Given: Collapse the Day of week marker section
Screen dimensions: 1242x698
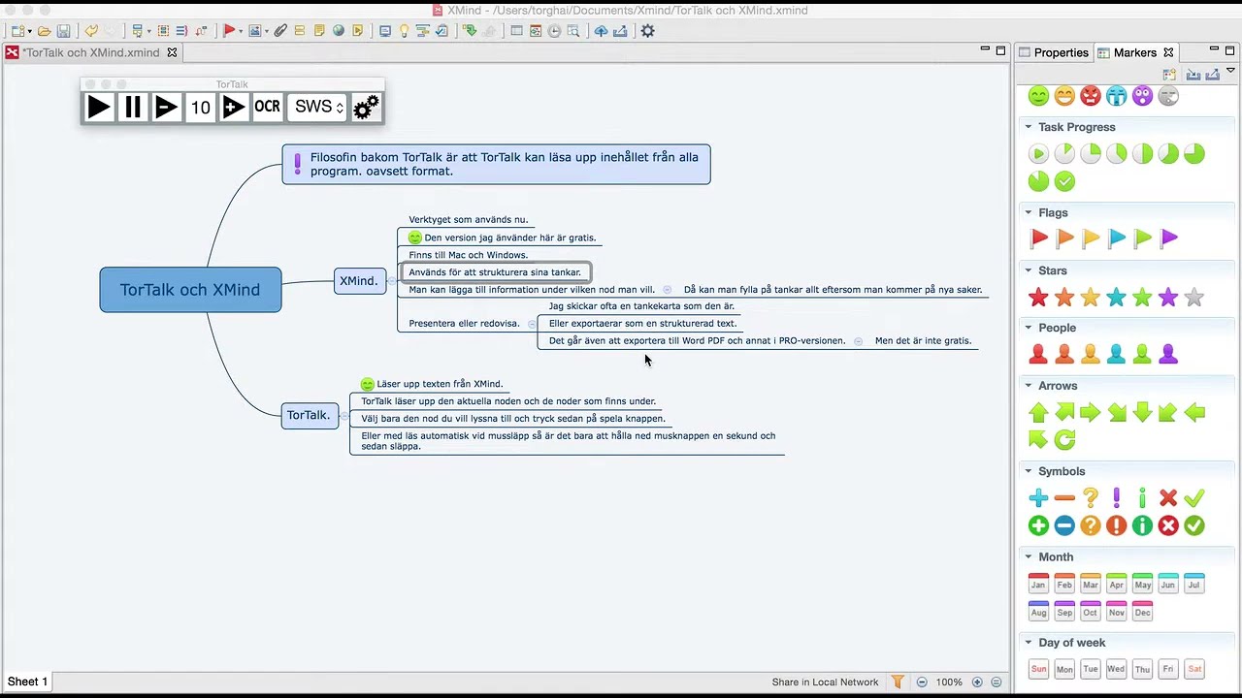Looking at the screenshot, I should [x=1029, y=642].
